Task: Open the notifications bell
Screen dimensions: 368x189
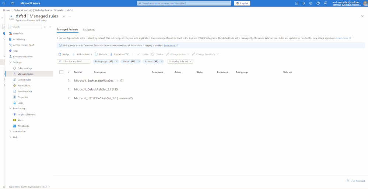Action: click(304, 3)
